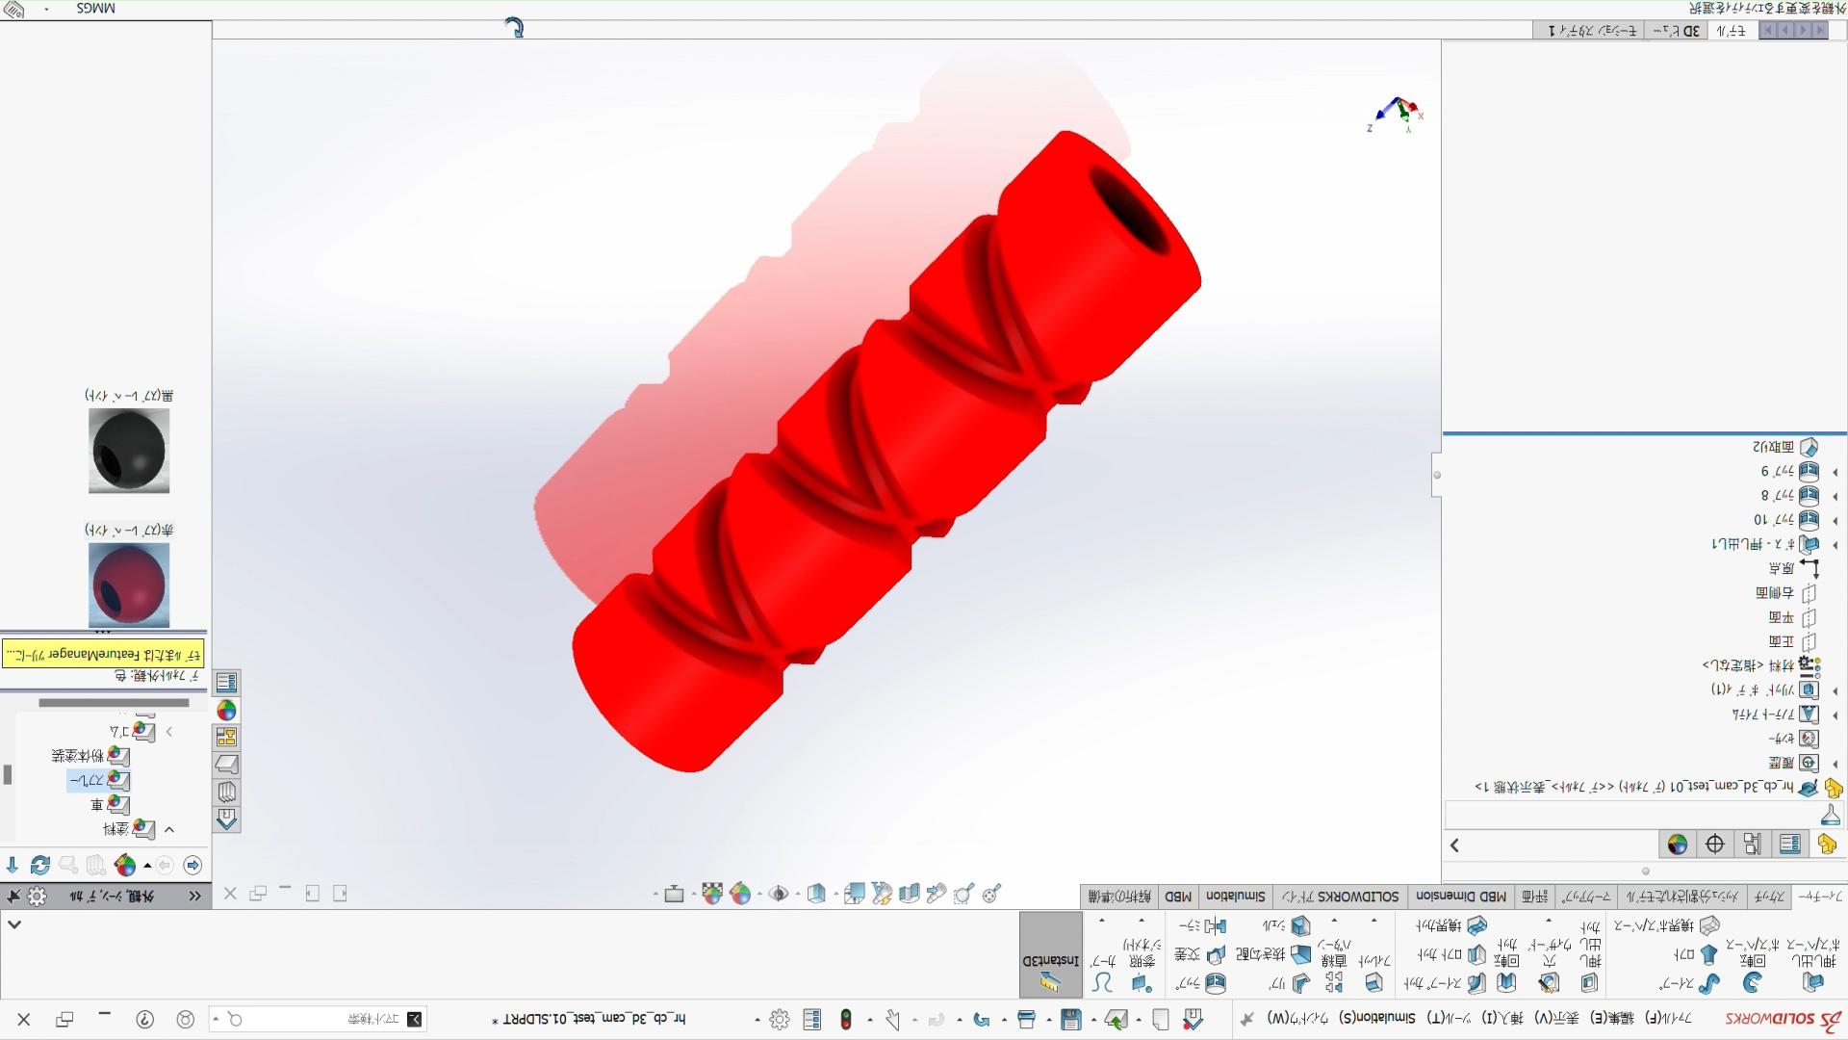The height and width of the screenshot is (1040, 1848).
Task: Switch to the スケッチ ribbon tab
Action: tap(1768, 897)
